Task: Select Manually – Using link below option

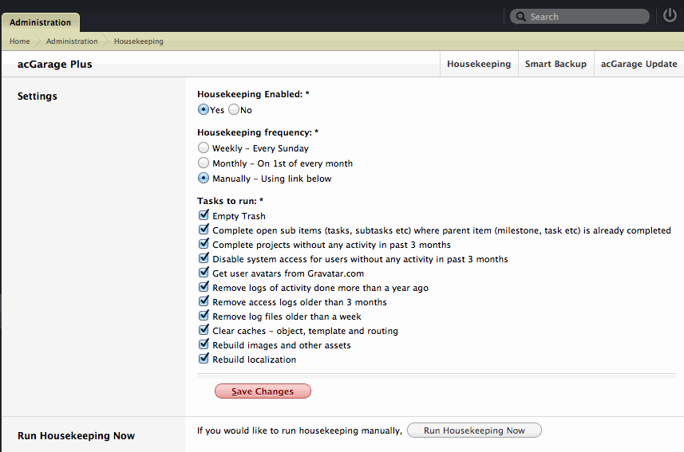Action: 204,179
